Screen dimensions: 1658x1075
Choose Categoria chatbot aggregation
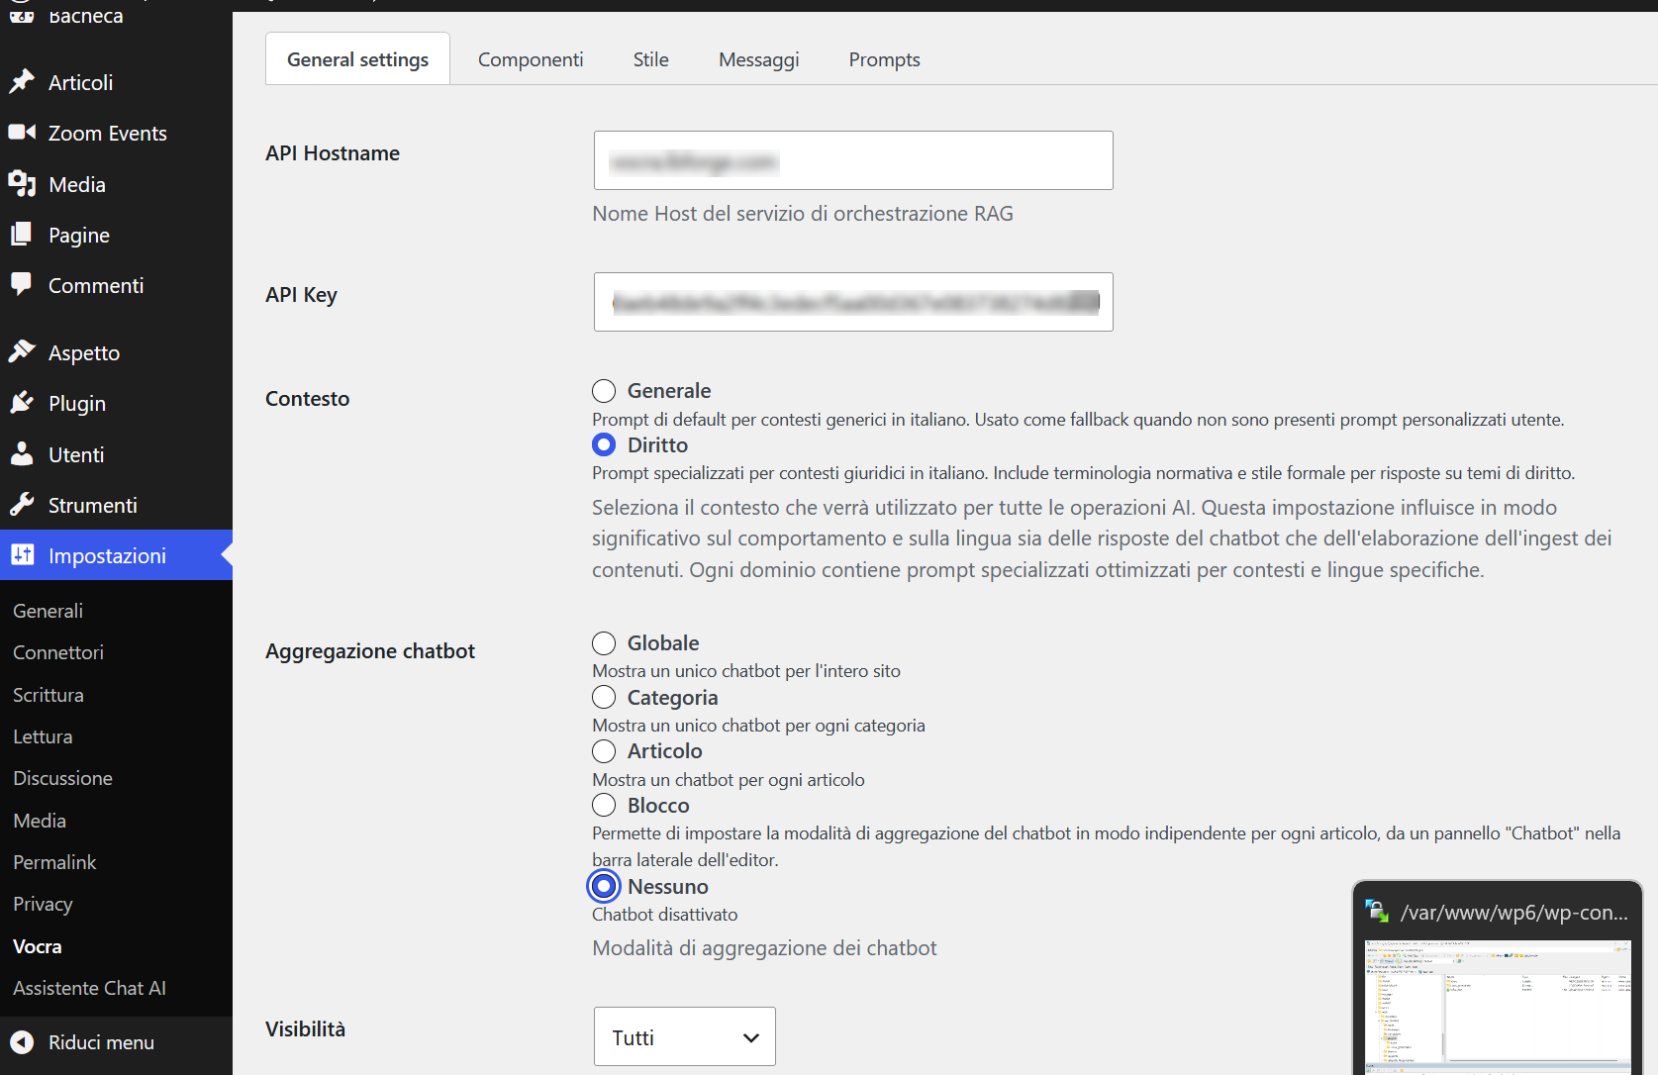[604, 698]
